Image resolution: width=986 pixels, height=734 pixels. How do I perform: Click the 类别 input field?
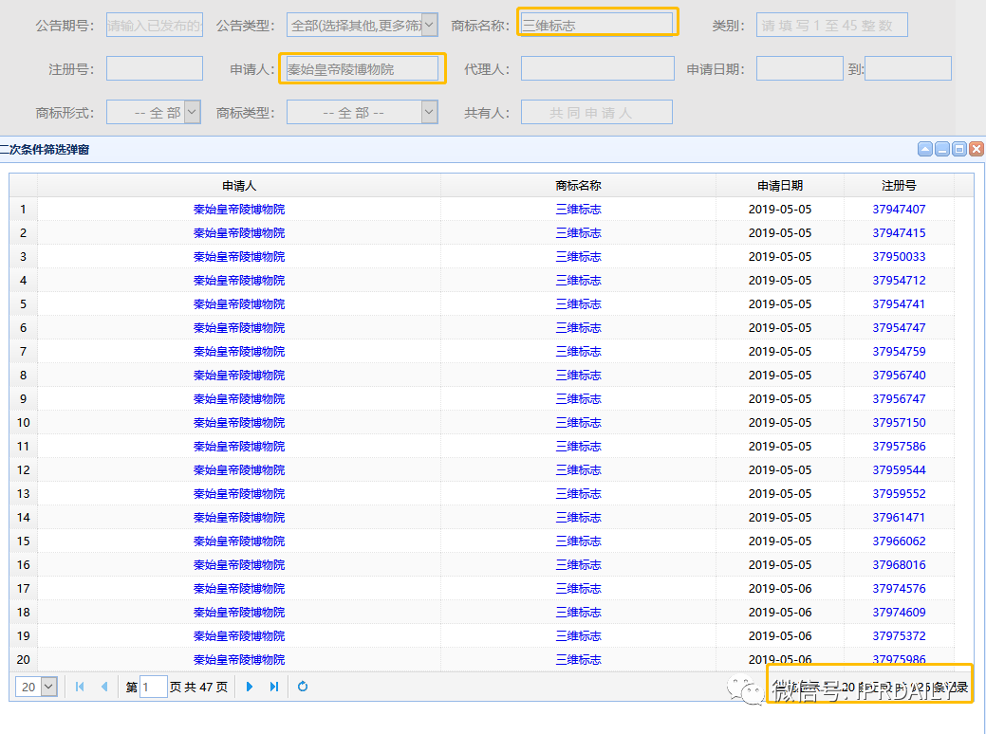click(832, 26)
